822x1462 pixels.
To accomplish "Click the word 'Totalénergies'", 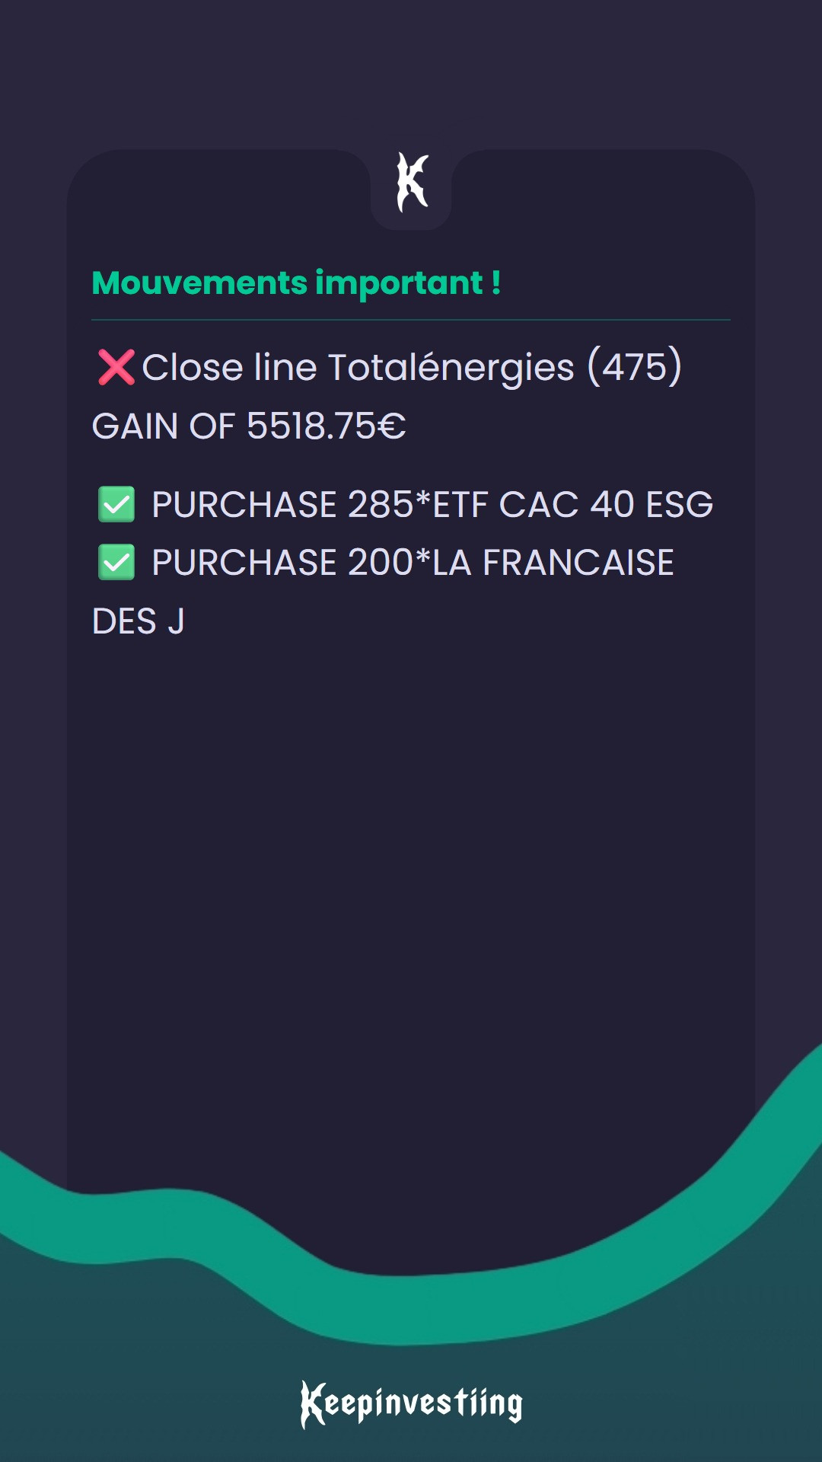I will (451, 368).
